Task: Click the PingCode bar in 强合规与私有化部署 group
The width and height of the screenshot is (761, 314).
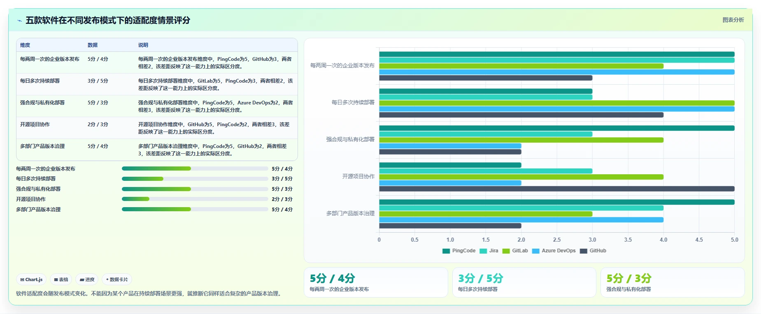Action: 556,128
